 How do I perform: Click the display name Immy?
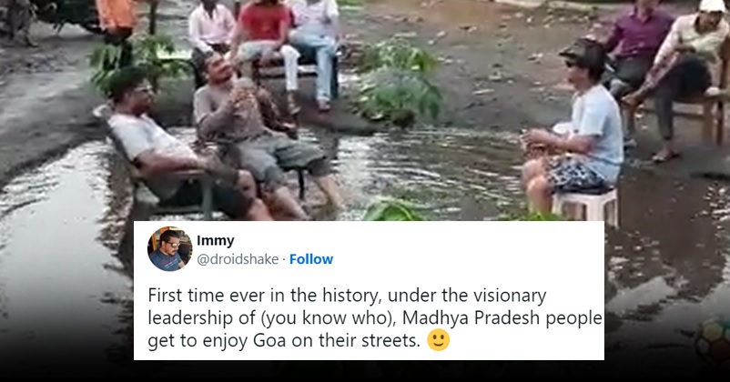point(215,240)
